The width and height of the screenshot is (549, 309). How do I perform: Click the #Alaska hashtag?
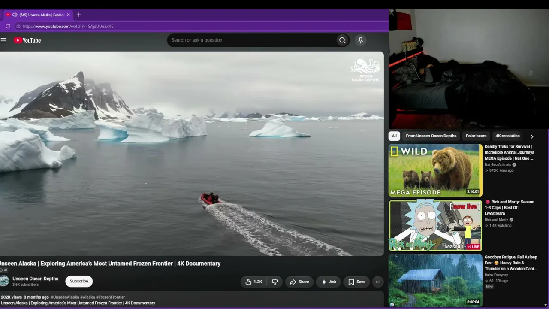[87, 297]
